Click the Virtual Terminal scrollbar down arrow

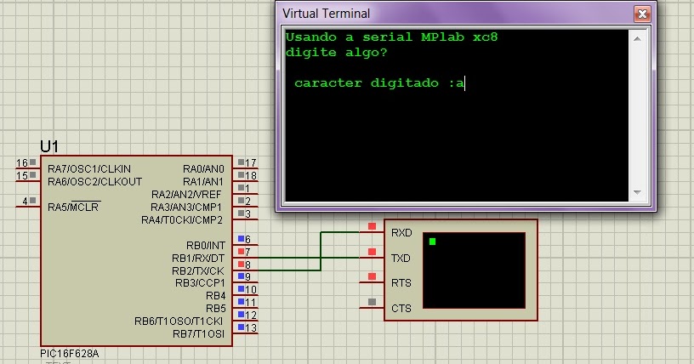click(637, 192)
